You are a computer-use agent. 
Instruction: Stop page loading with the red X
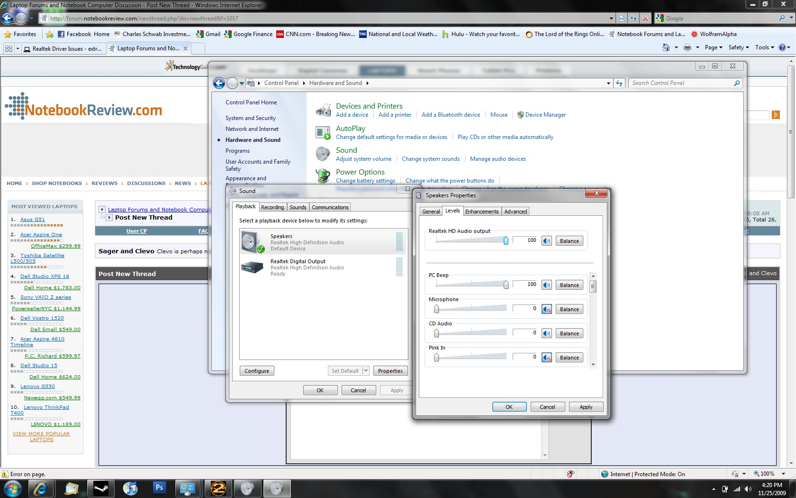pyautogui.click(x=645, y=18)
